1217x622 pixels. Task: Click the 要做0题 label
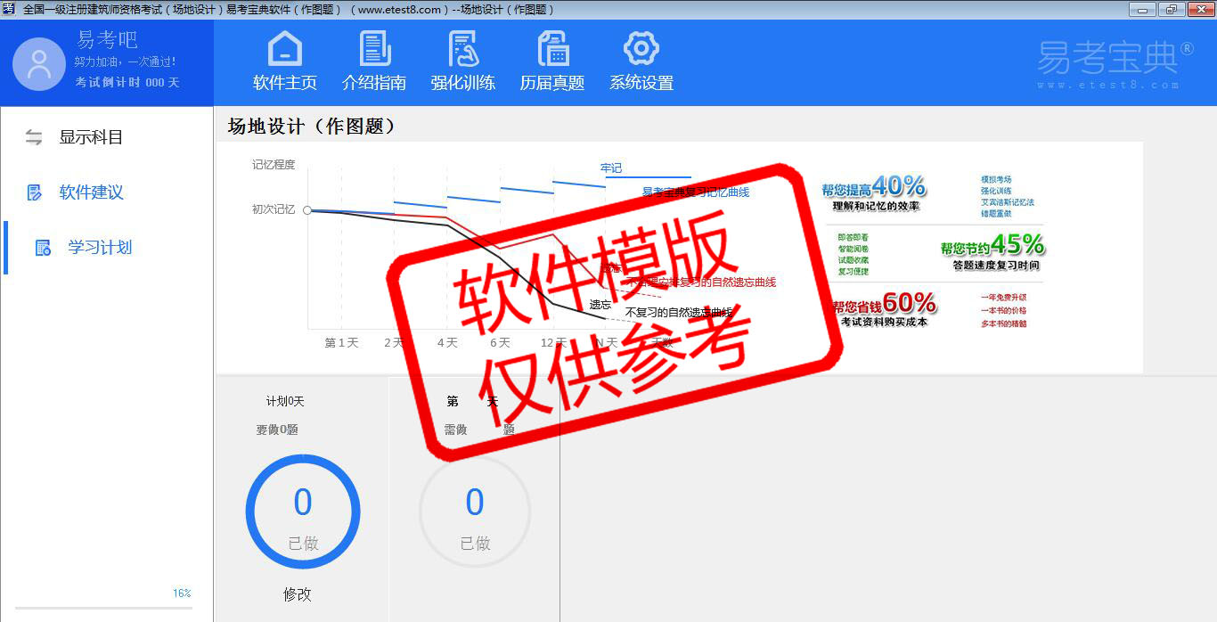point(277,430)
